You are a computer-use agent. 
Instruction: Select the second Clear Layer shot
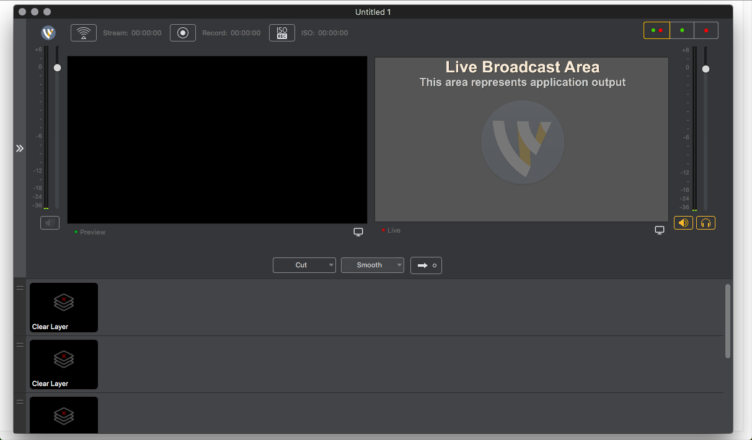click(64, 365)
